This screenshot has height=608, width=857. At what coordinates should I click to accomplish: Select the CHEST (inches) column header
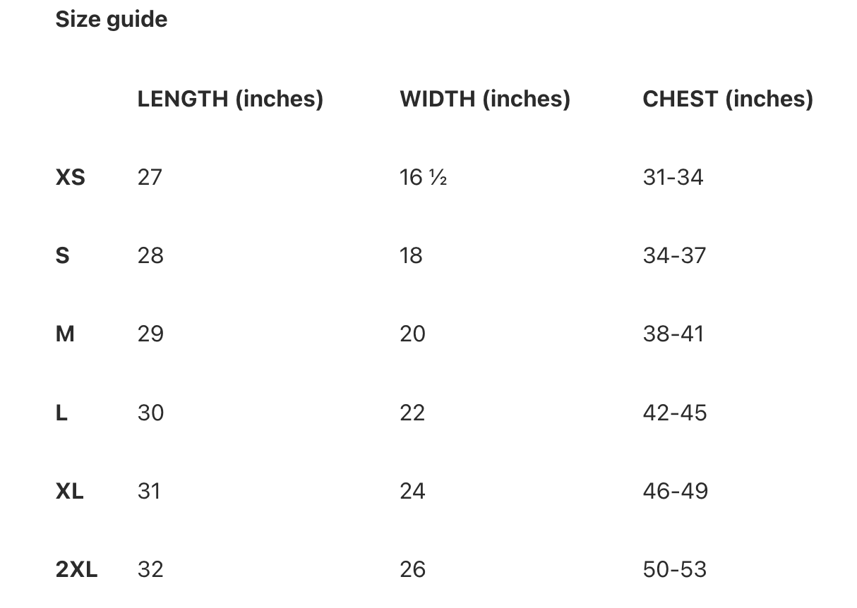point(728,99)
